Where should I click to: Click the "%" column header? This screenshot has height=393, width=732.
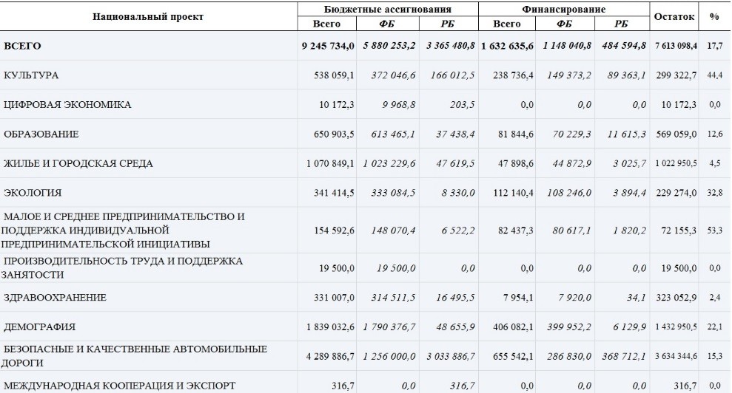714,16
